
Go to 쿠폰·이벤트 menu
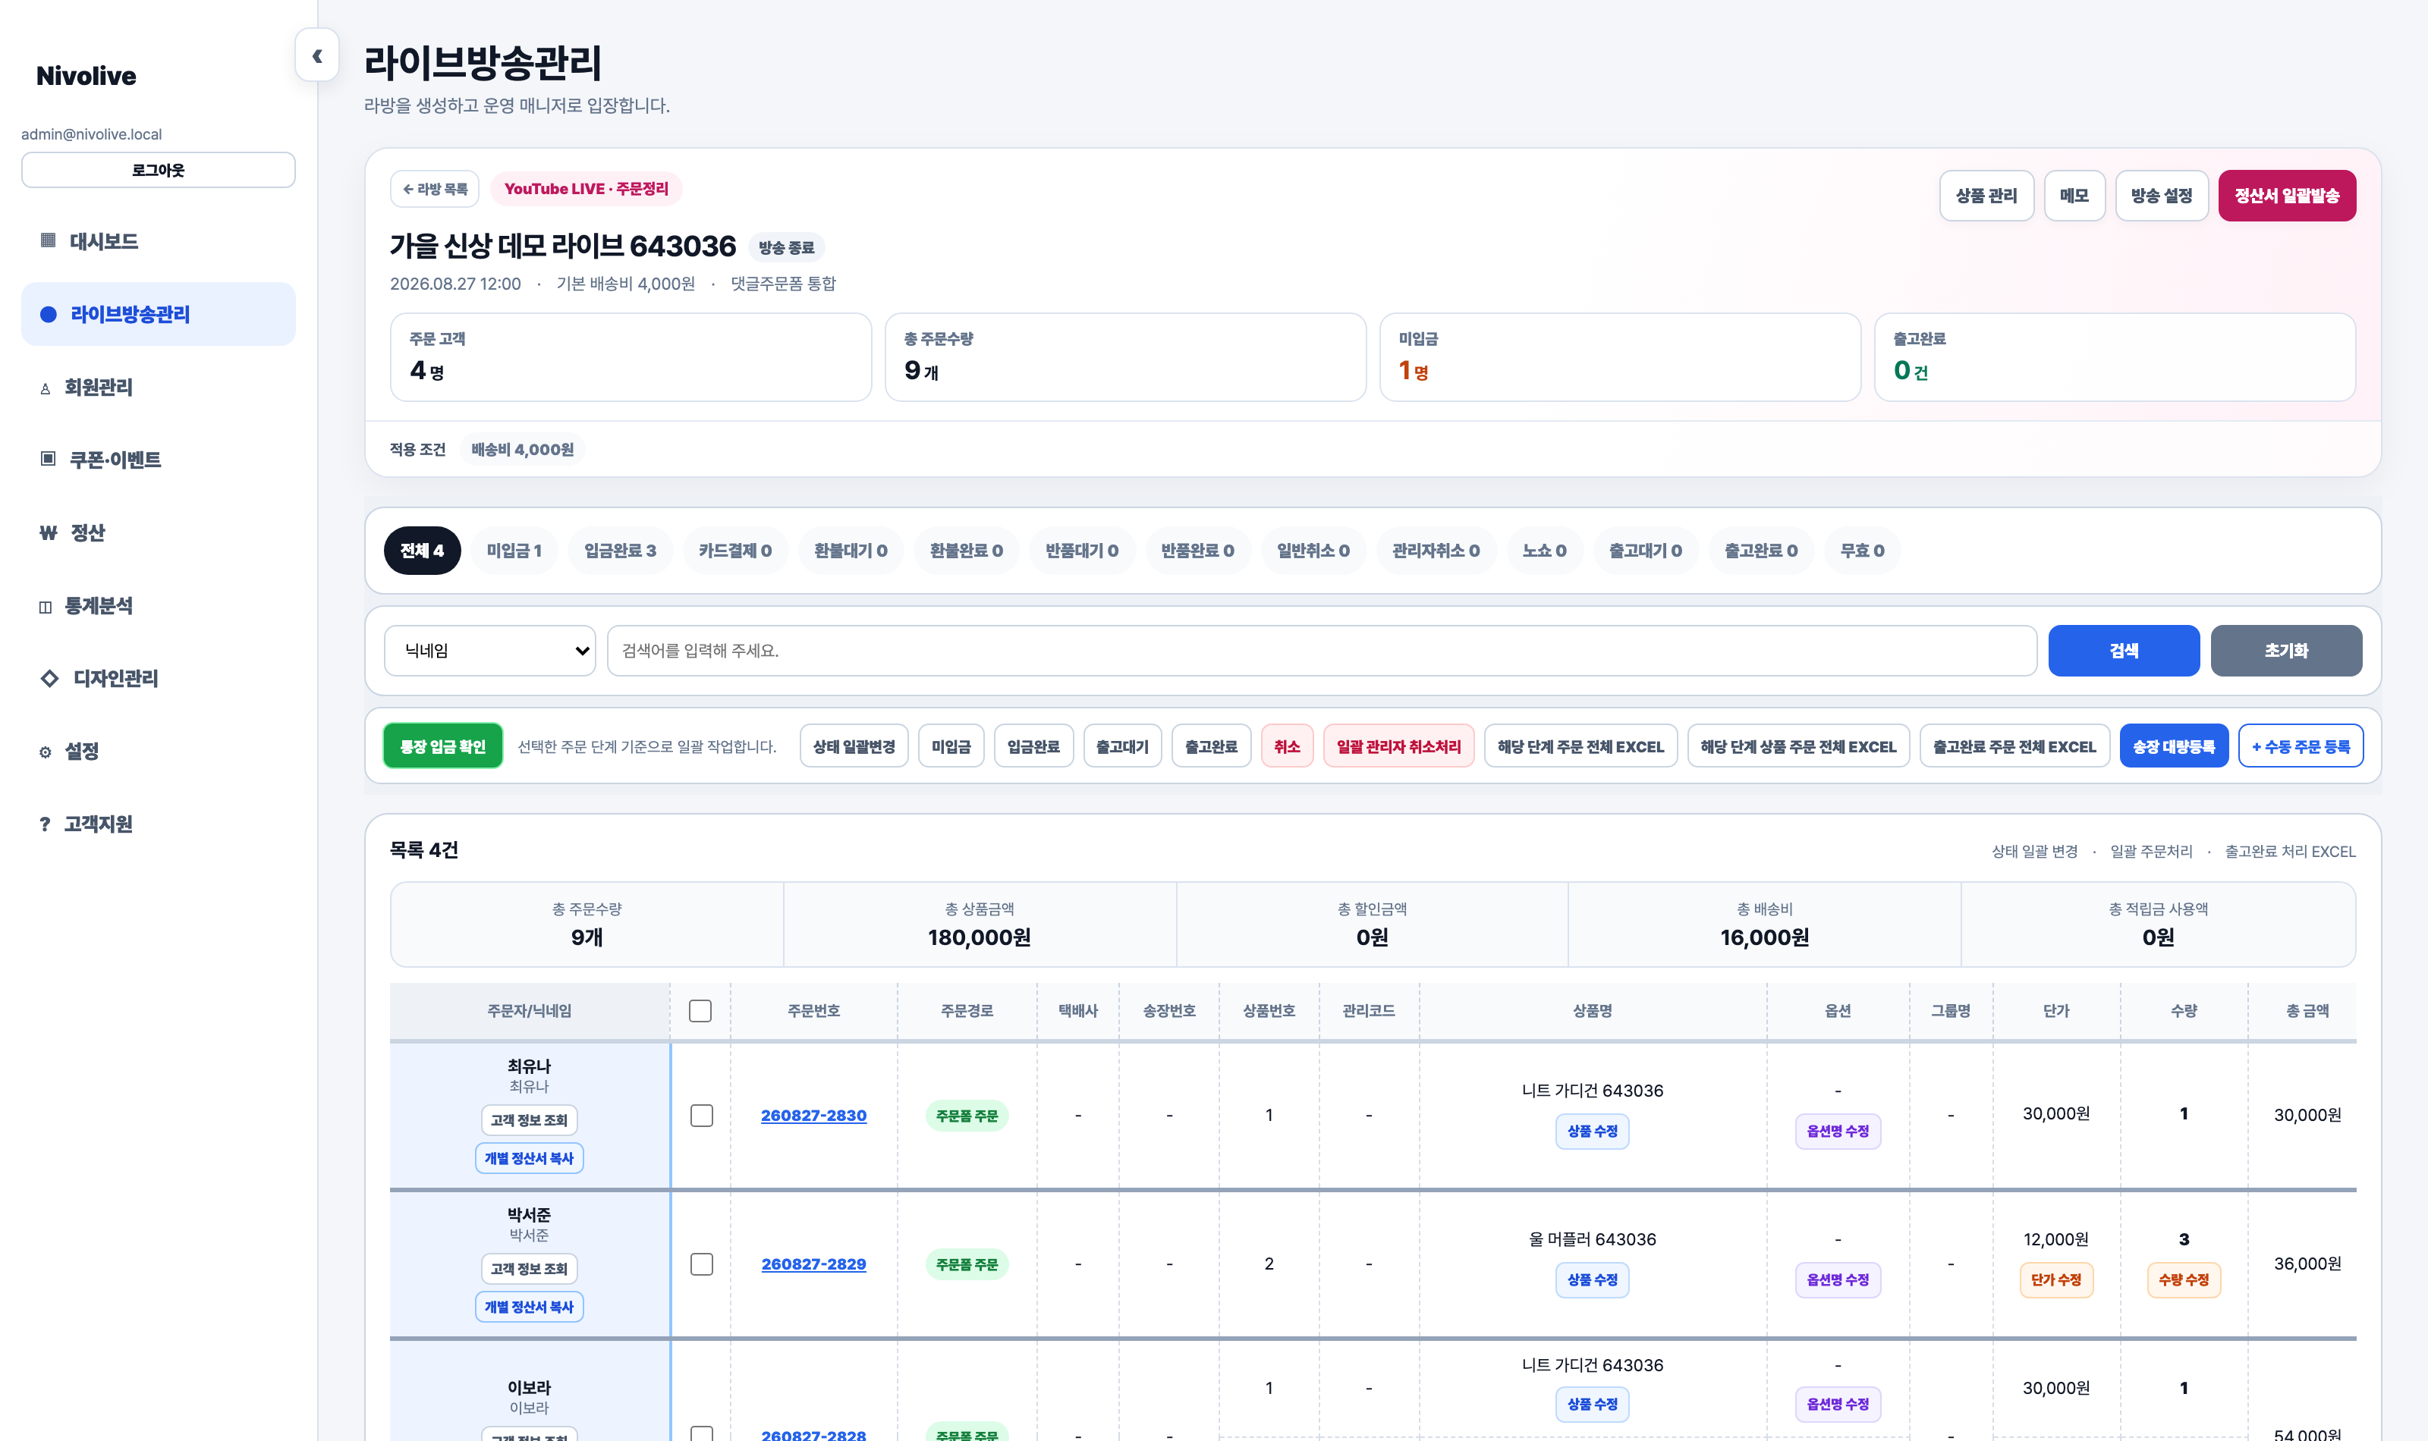(x=159, y=460)
